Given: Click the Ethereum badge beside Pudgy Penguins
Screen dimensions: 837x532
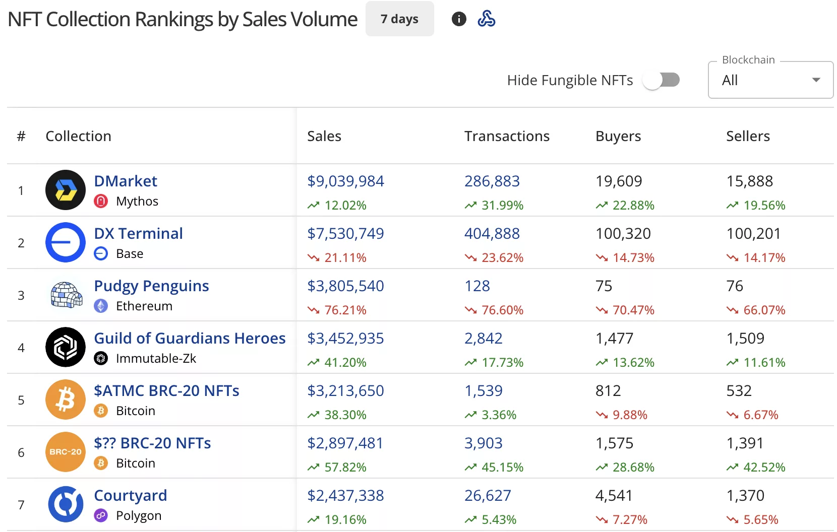Looking at the screenshot, I should click(x=101, y=306).
